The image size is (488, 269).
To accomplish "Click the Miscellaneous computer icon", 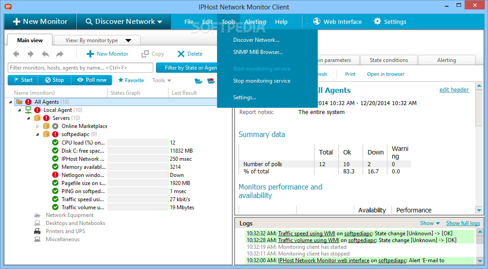I will (37, 239).
